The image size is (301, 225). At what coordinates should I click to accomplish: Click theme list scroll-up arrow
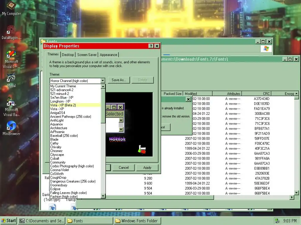pyautogui.click(x=103, y=86)
